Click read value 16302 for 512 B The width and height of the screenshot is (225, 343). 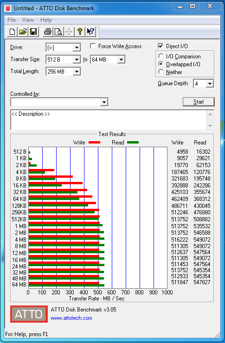(x=203, y=151)
